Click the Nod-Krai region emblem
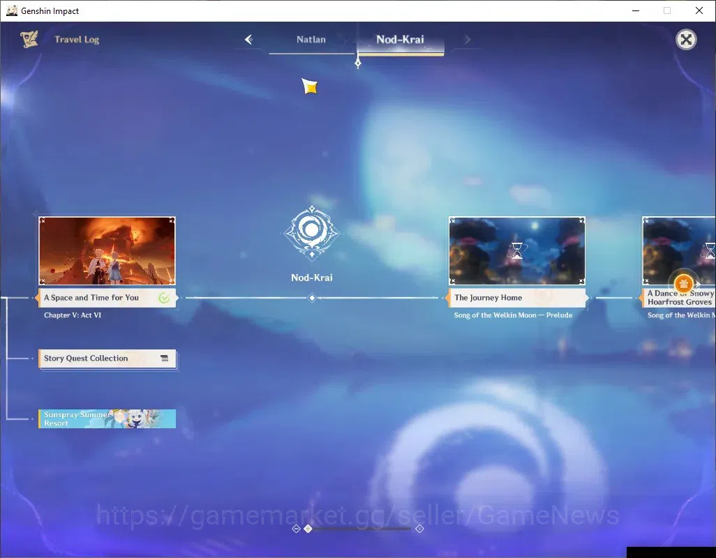Screen dimensions: 716x558 tap(312, 233)
